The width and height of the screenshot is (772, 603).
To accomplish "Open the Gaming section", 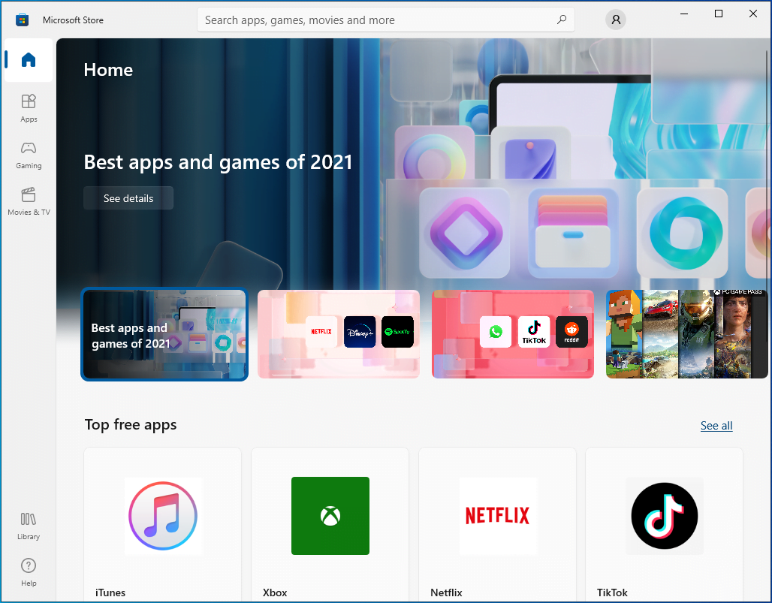I will coord(29,155).
